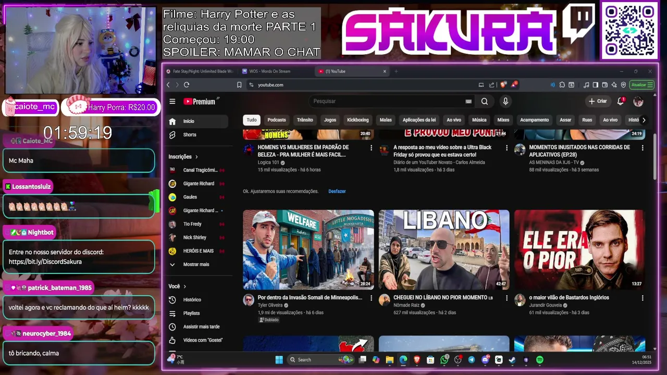Open the Brave Wallet icon
This screenshot has height=375, width=667.
(604, 85)
